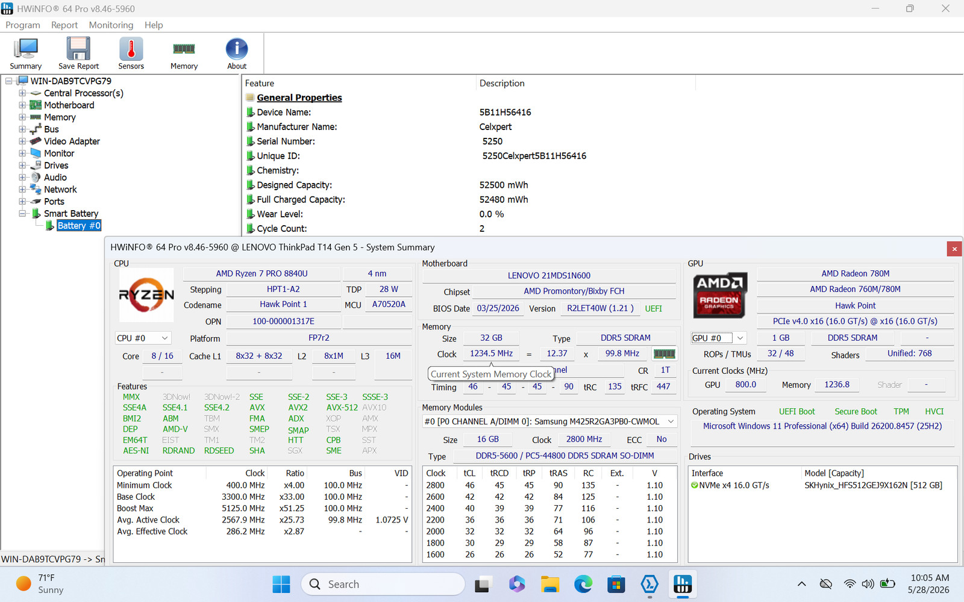Expand the Memory tree node
The image size is (964, 602).
tap(22, 117)
